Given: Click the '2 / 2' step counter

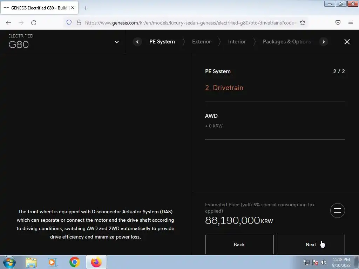Looking at the screenshot, I should pos(339,71).
